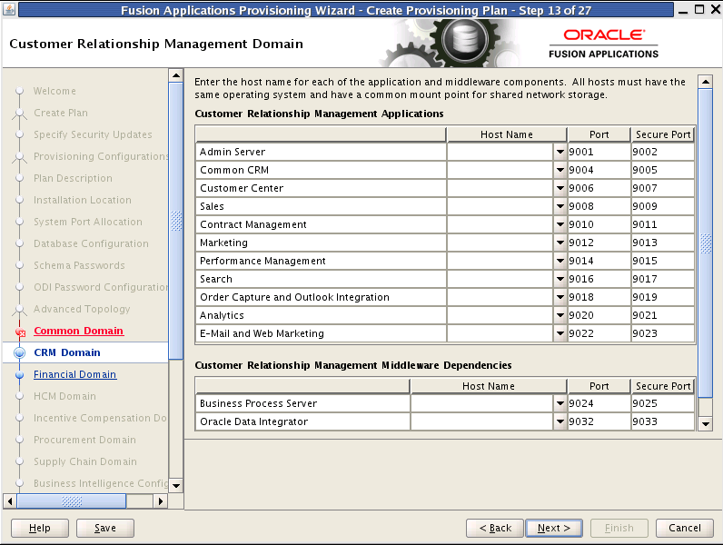This screenshot has width=723, height=545.
Task: Open Customer Center host name dropdown
Action: click(560, 188)
